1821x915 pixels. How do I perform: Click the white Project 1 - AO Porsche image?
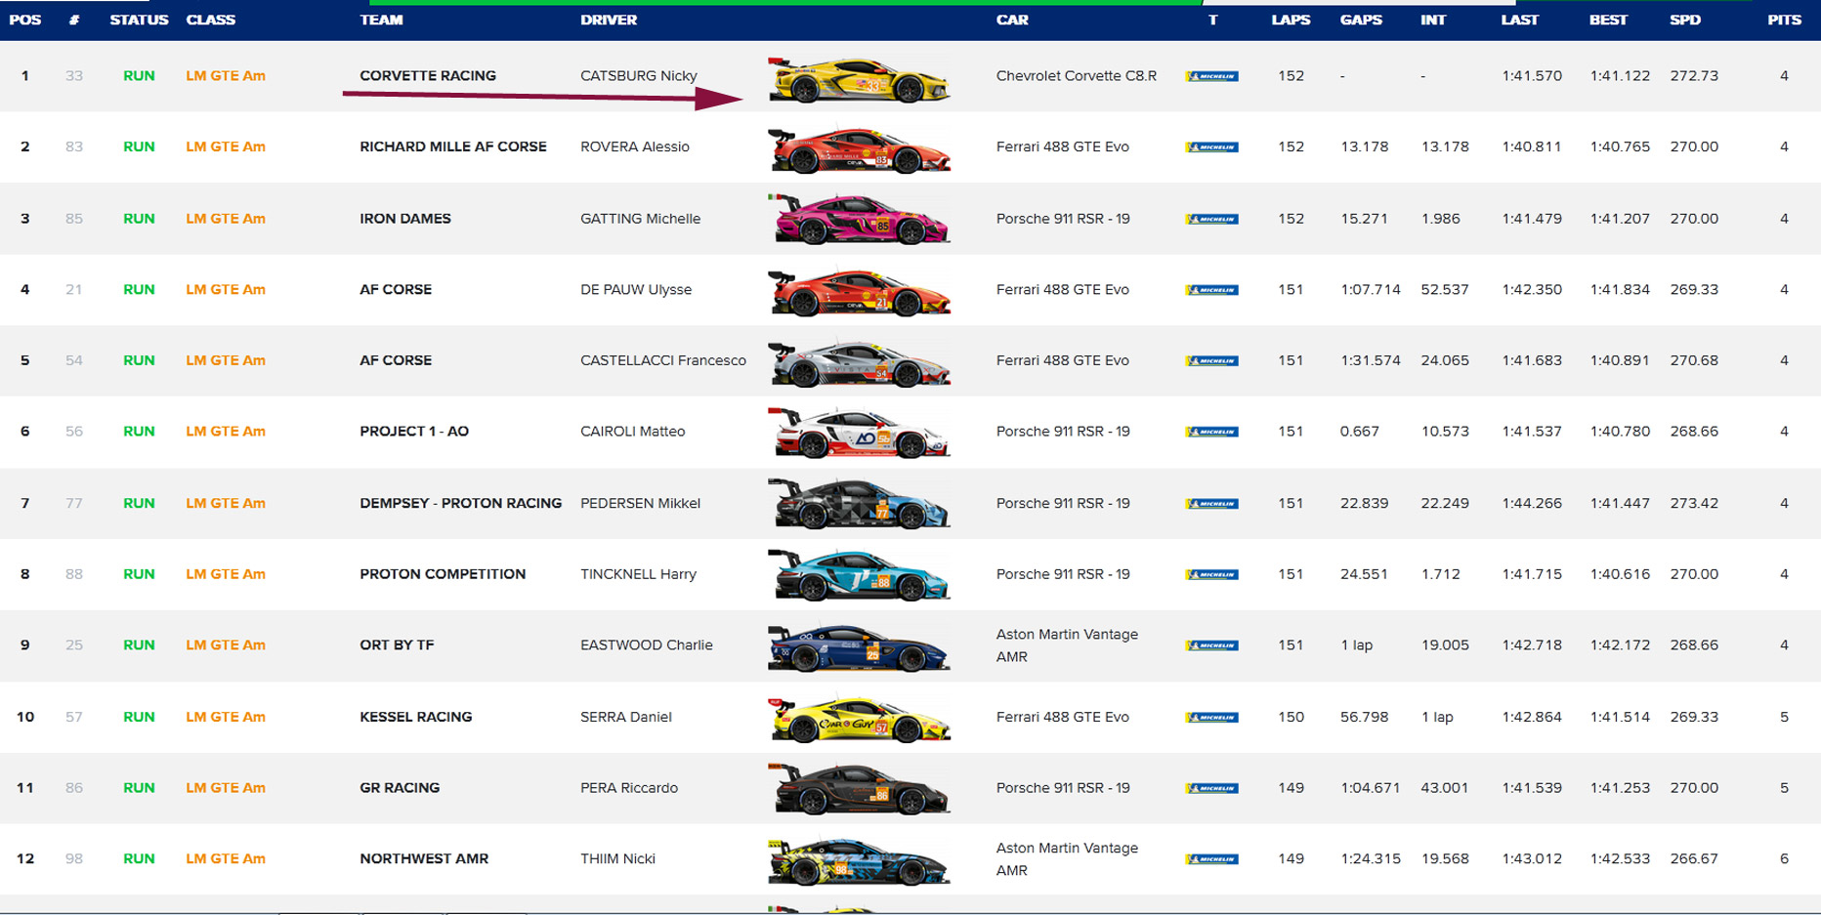859,434
